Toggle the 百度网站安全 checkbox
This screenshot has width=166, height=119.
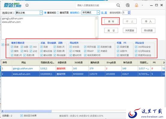pyautogui.click(x=136, y=55)
